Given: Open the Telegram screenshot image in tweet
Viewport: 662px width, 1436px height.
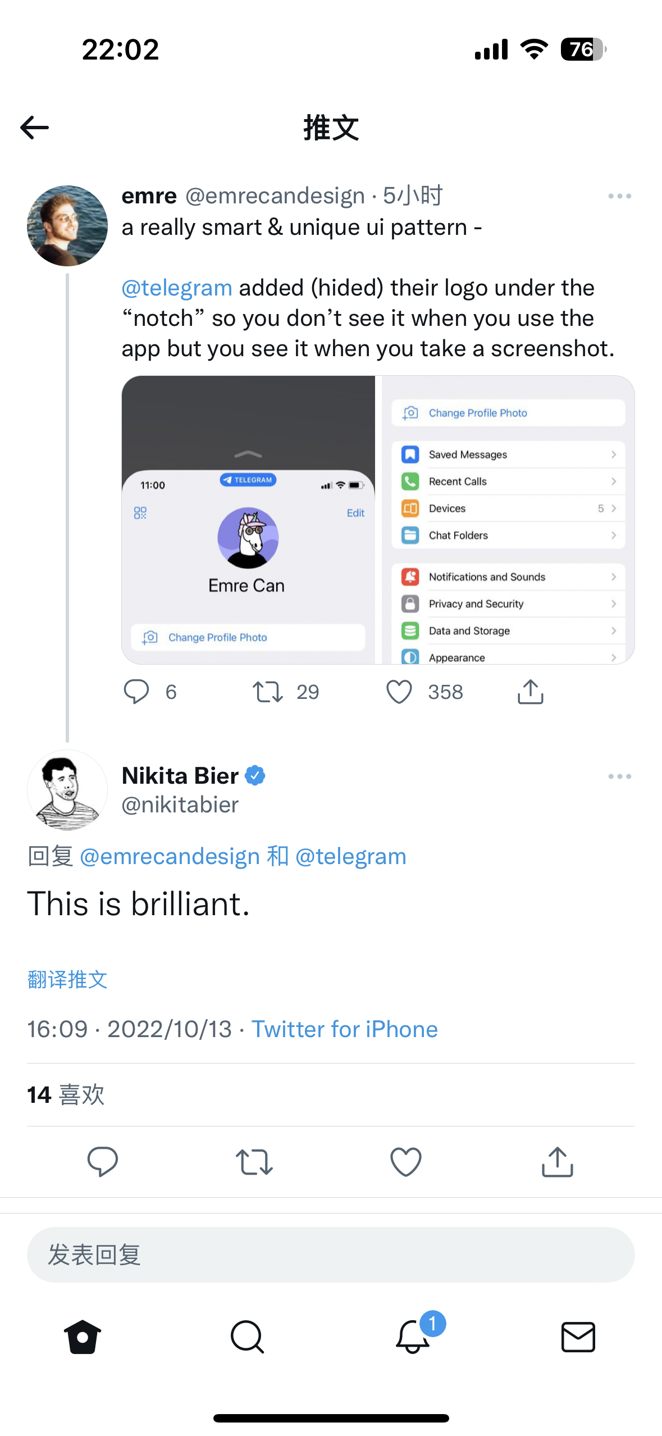Looking at the screenshot, I should pos(378,520).
